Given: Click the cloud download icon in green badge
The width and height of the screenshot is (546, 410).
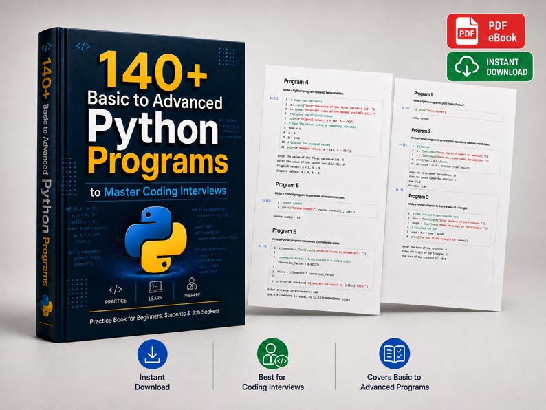Looking at the screenshot, I should [466, 67].
